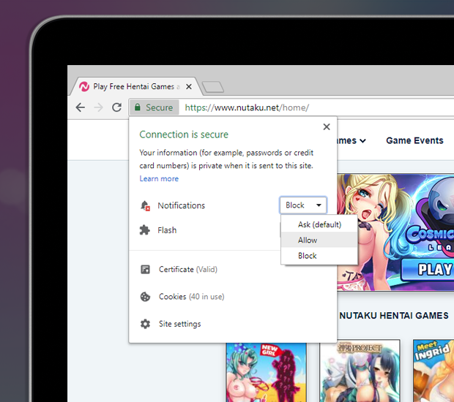Go back with the browser back arrow
The image size is (454, 402).
(81, 107)
